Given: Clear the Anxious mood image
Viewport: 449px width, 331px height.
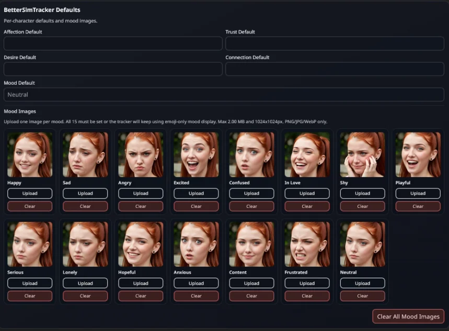Looking at the screenshot, I should pyautogui.click(x=196, y=296).
